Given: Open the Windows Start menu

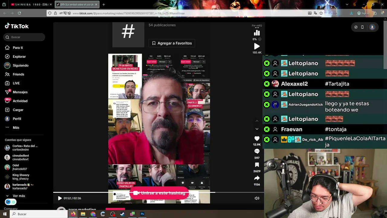Looking at the screenshot, I should coord(5,214).
